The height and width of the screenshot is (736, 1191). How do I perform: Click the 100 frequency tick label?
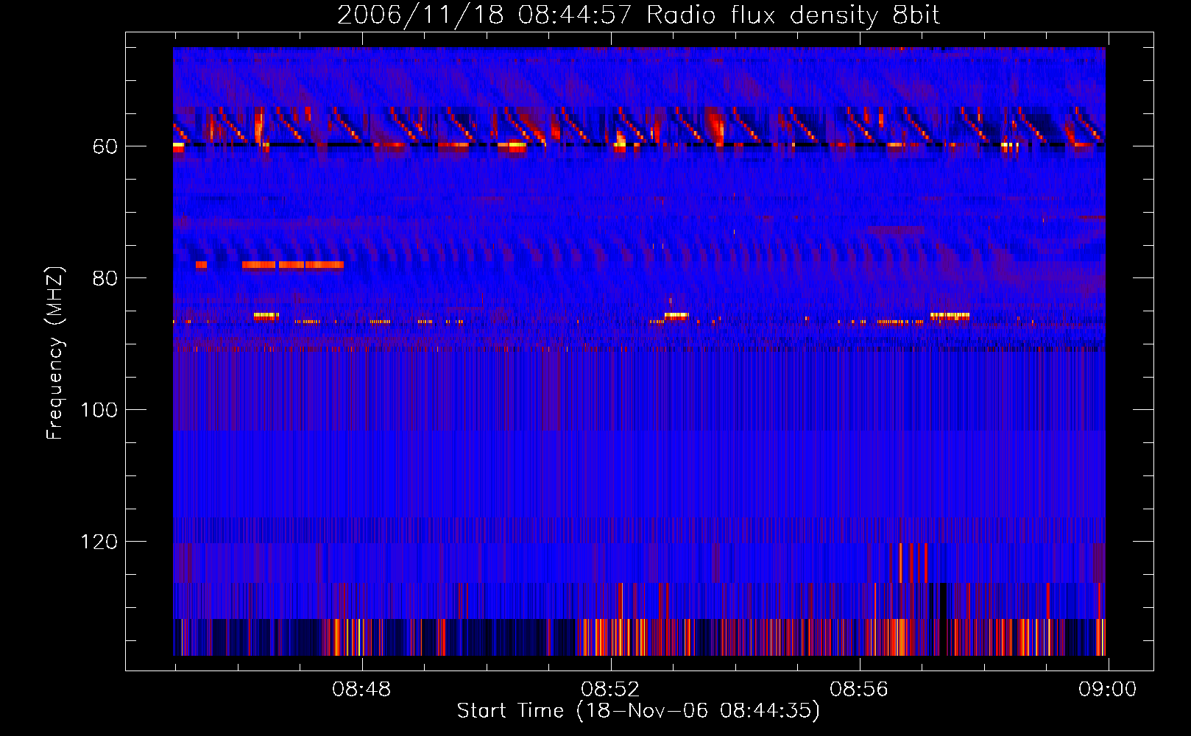pos(99,410)
